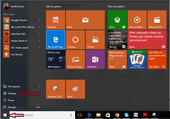Open the weather tile for Washington

tap(55, 59)
